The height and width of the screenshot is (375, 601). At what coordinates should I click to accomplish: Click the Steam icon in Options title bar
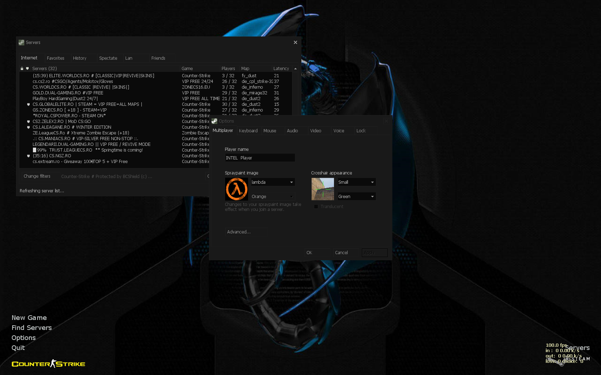(x=214, y=121)
